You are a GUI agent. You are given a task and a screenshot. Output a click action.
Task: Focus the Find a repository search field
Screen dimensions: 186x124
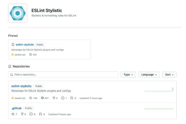click(63, 75)
